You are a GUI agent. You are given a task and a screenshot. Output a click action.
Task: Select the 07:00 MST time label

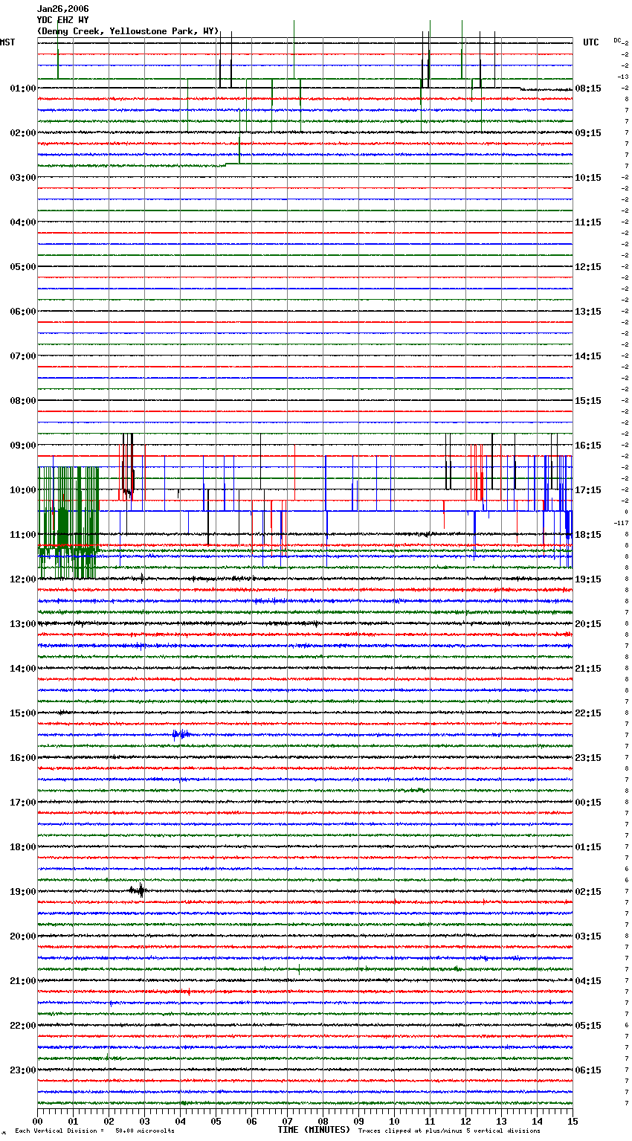(x=22, y=356)
